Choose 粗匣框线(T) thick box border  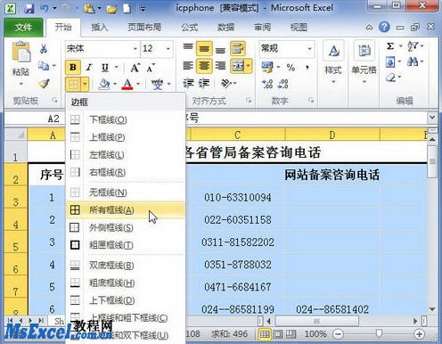click(x=126, y=245)
